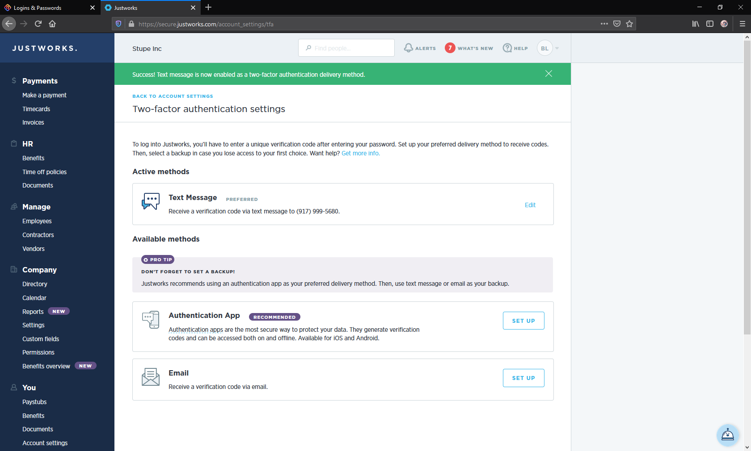Click the scrollbar down arrow
This screenshot has width=751, height=451.
click(x=747, y=447)
